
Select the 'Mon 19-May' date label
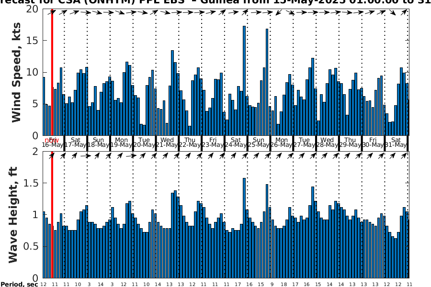coord(121,142)
